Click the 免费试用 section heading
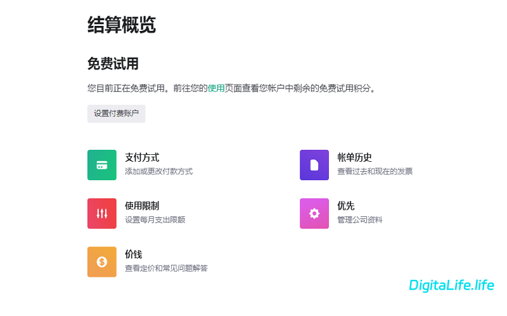The image size is (507, 316). pos(113,64)
